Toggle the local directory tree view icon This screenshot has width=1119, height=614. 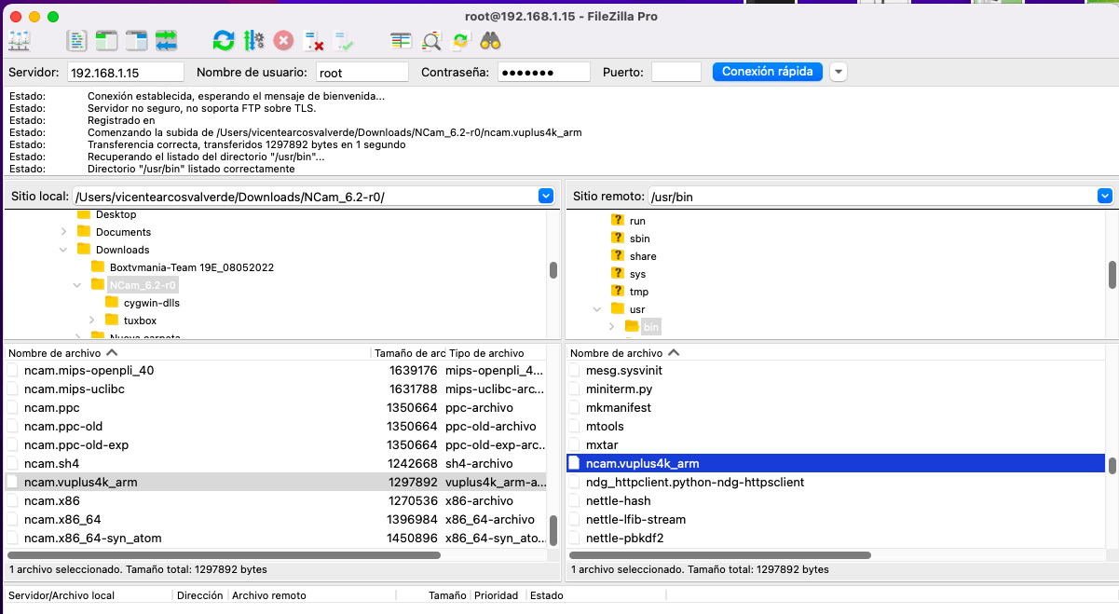pos(107,40)
